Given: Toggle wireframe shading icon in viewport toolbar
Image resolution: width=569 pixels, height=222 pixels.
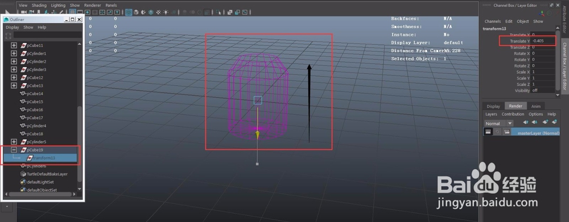Looking at the screenshot, I should pyautogui.click(x=129, y=12).
